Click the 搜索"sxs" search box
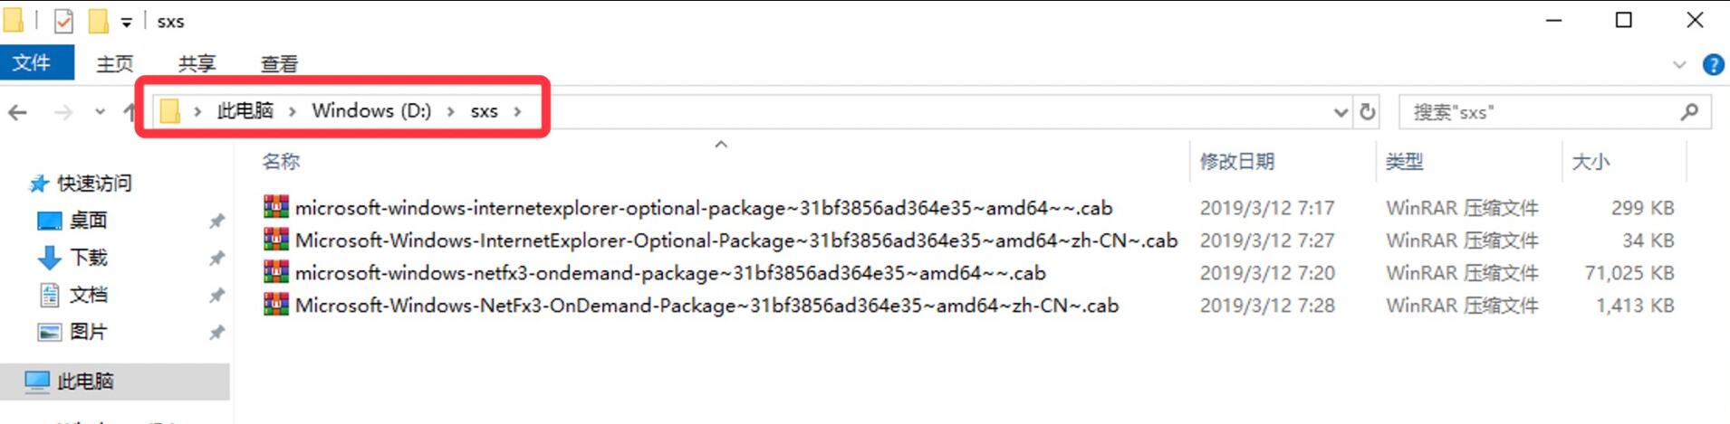Screen dimensions: 1730x424 click(x=1540, y=112)
